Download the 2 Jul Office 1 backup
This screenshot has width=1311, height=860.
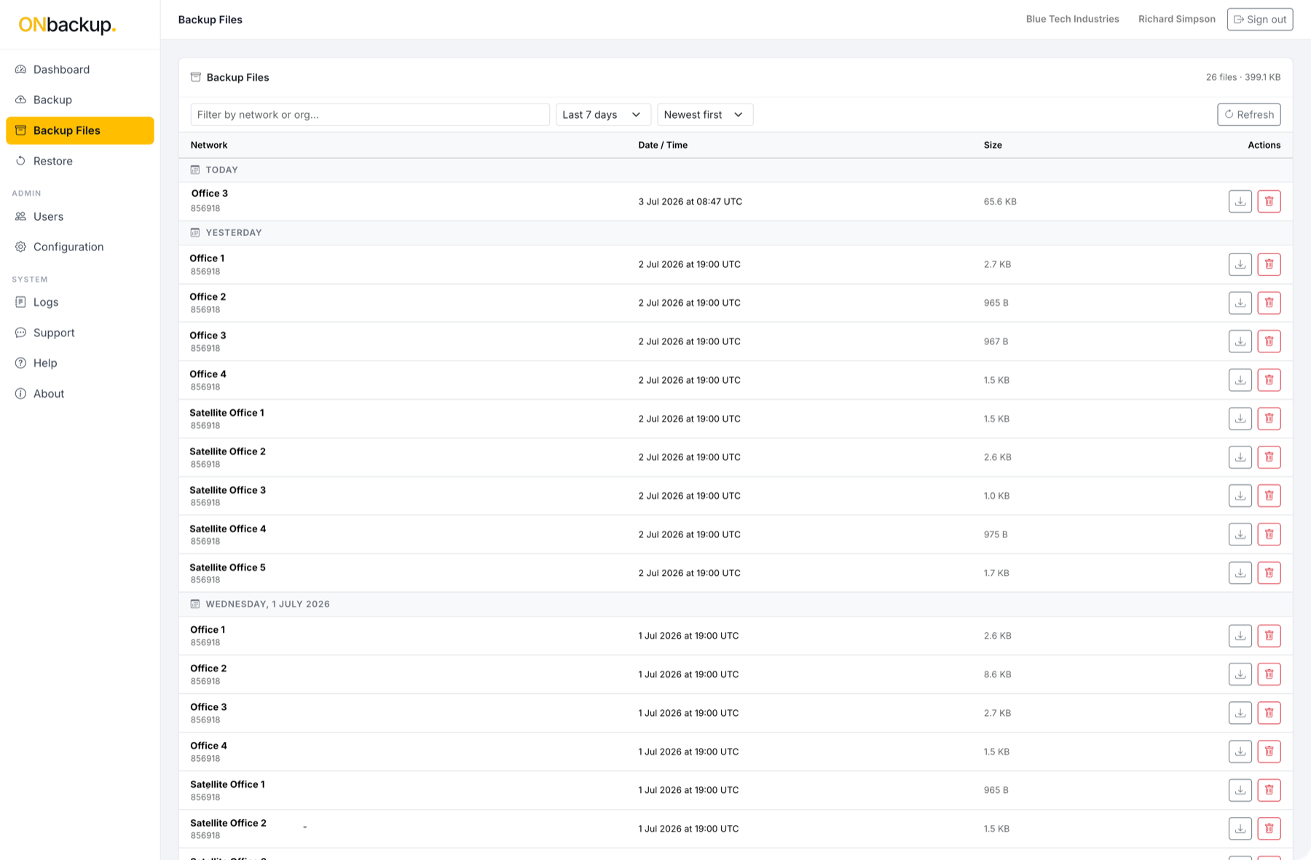pyautogui.click(x=1240, y=264)
